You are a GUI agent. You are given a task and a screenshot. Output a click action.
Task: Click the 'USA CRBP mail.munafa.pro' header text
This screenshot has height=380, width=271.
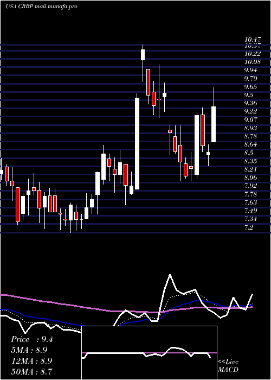(x=41, y=7)
